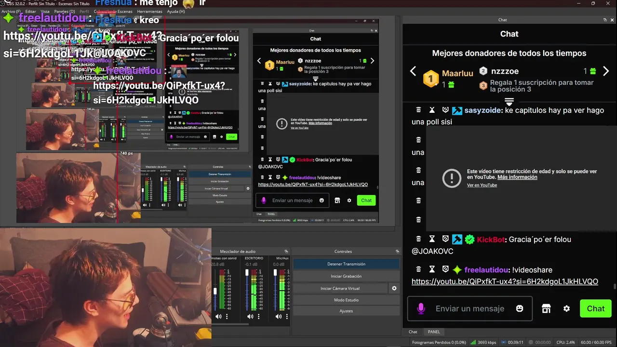
Task: Open leftmost mixer channel three-dot menu
Action: (x=227, y=317)
